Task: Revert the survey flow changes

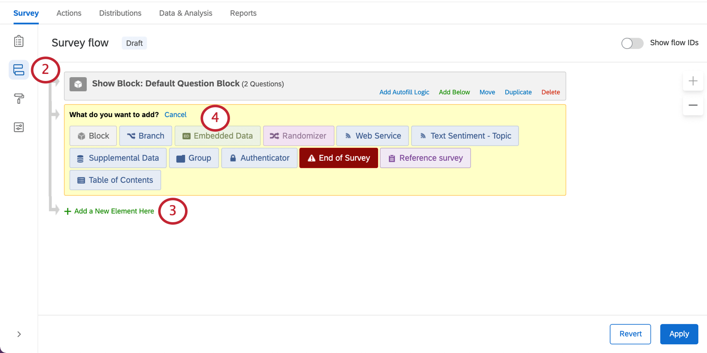Action: (x=630, y=334)
